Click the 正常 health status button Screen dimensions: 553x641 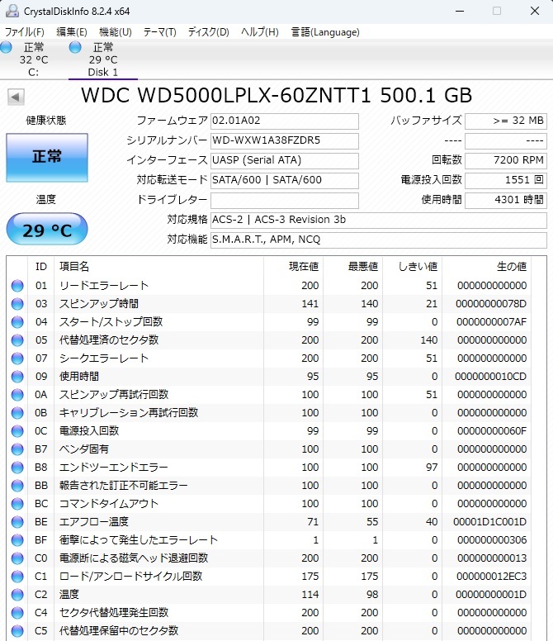pyautogui.click(x=47, y=158)
